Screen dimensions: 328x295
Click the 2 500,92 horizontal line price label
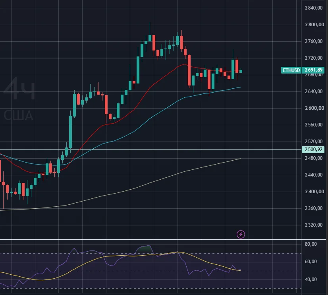[313, 149]
